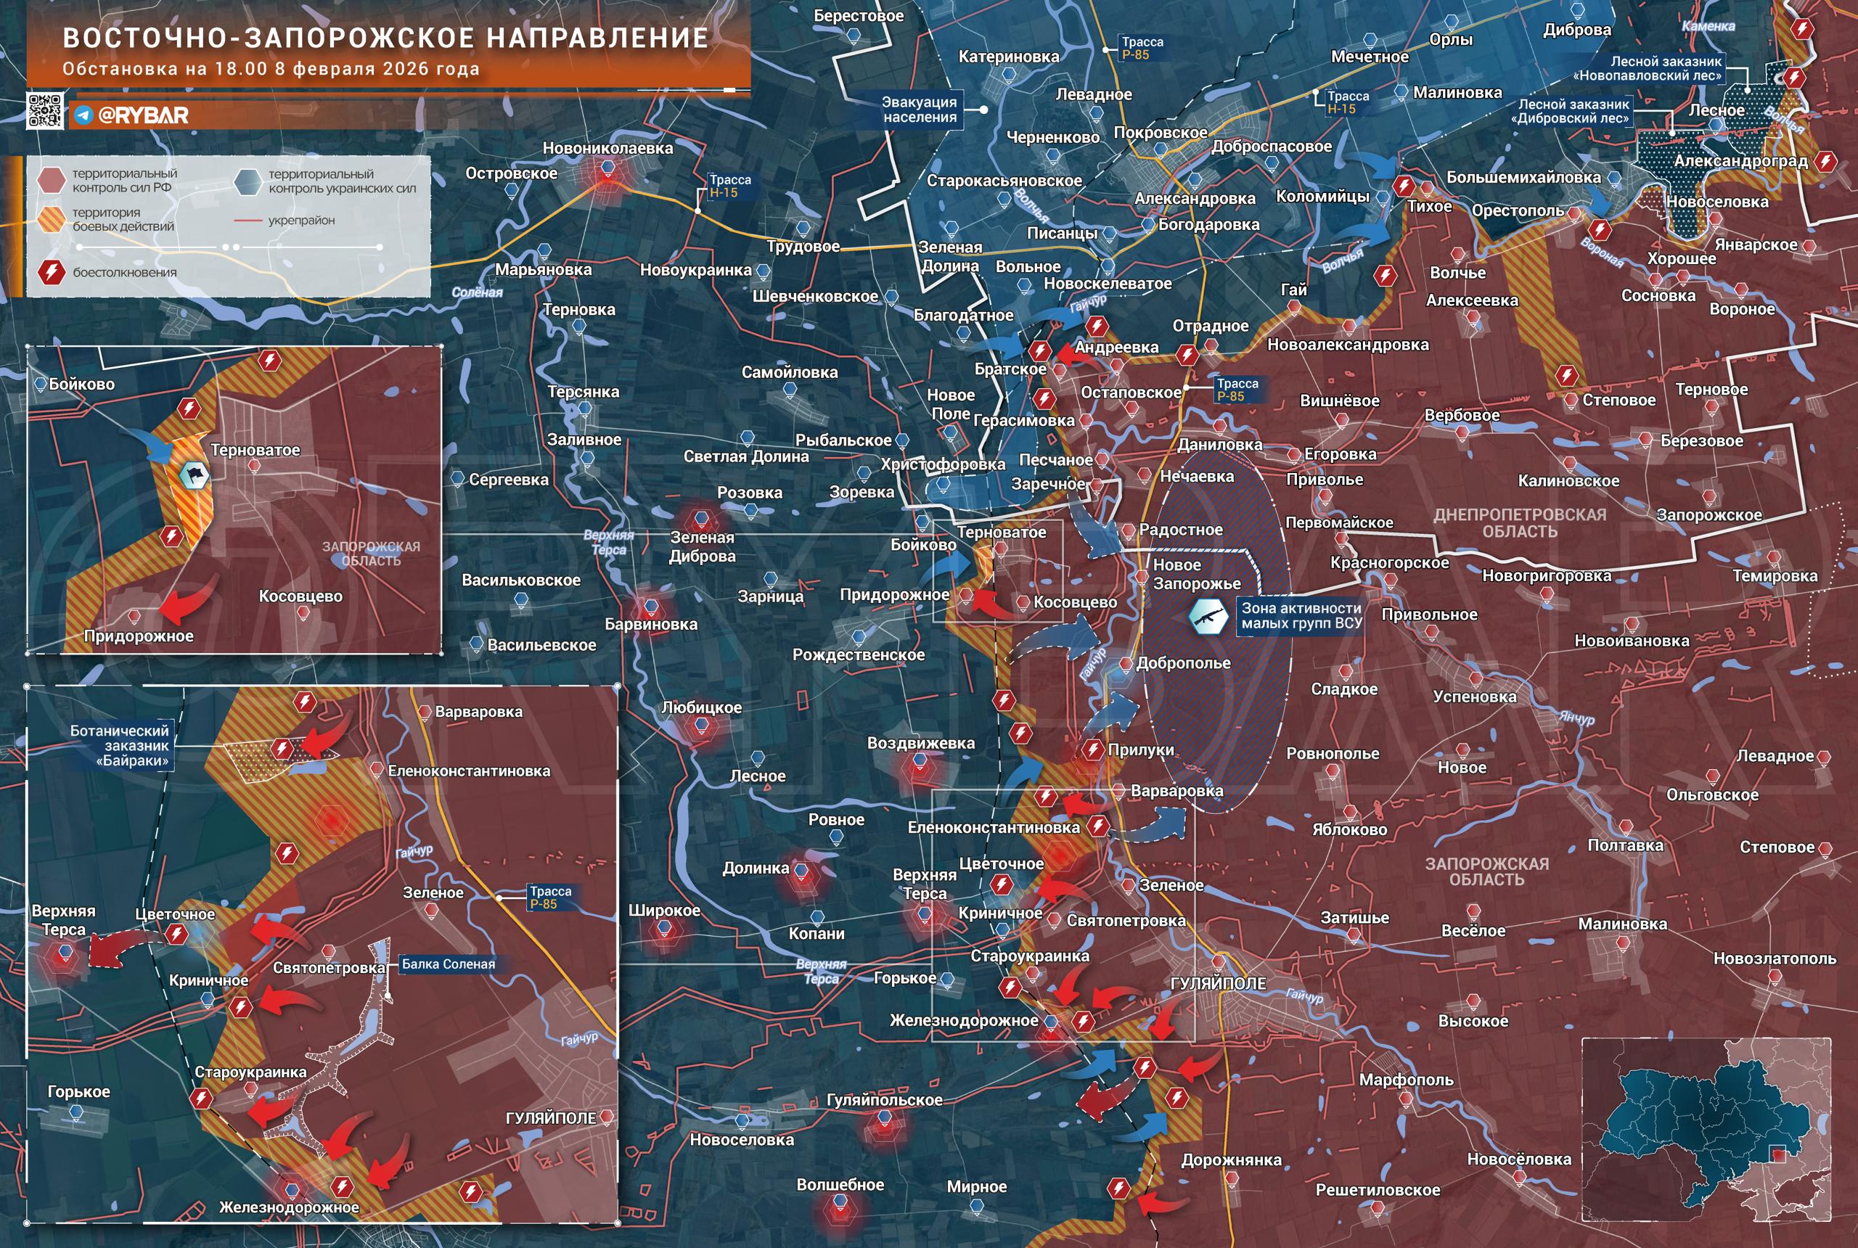The height and width of the screenshot is (1248, 1858).
Task: Click the clash icon next to Прилуки
Action: pos(1092,749)
